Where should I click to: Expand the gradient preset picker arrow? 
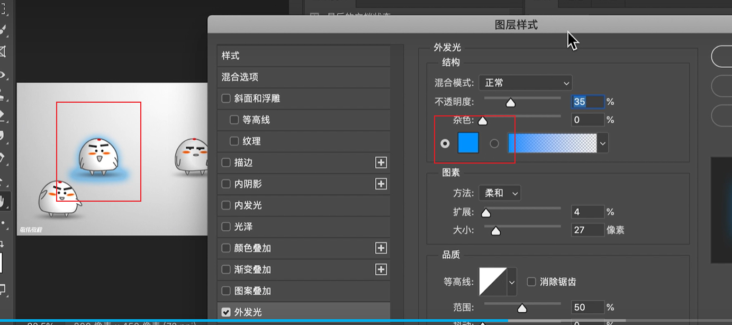point(603,143)
